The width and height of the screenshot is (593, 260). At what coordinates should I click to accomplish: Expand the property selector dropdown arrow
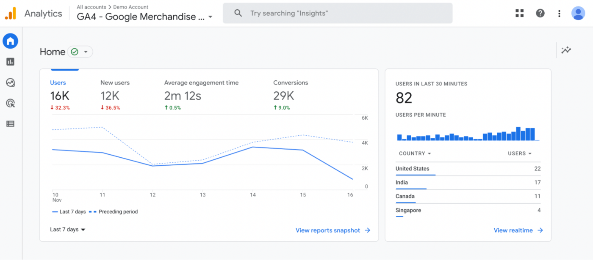coord(210,17)
